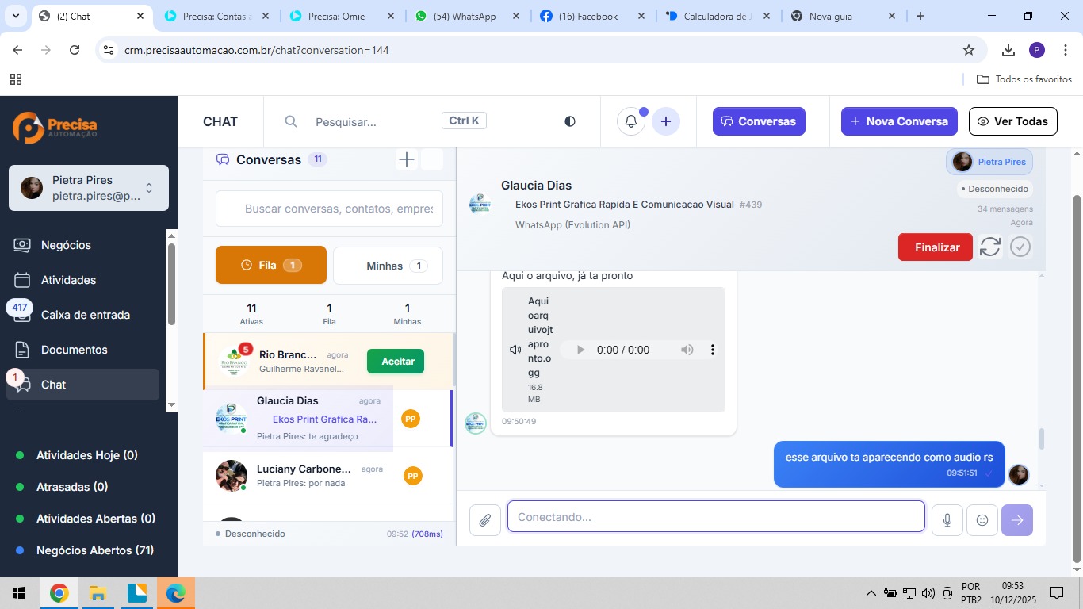The height and width of the screenshot is (609, 1083).
Task: Open the emoji picker icon
Action: (982, 520)
